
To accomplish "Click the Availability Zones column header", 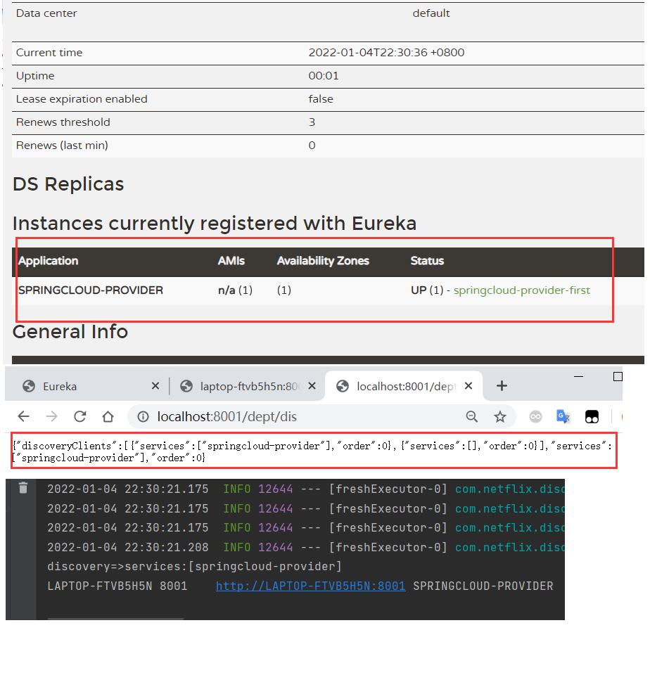I will [323, 261].
